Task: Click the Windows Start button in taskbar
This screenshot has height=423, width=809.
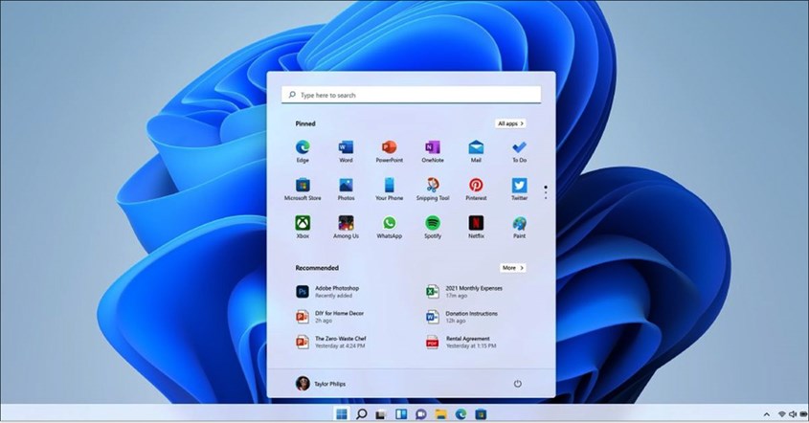Action: click(x=342, y=413)
